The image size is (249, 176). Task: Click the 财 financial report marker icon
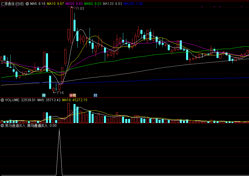tap(95, 95)
